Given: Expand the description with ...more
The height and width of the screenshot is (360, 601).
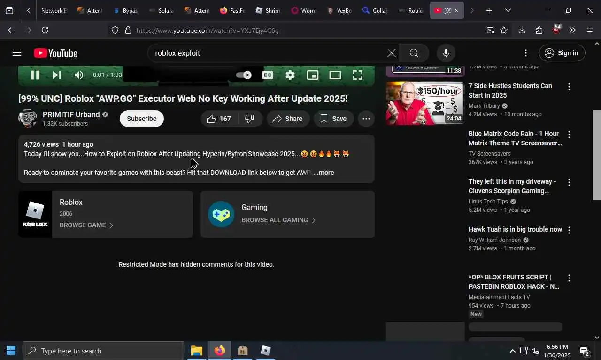Looking at the screenshot, I should 324,172.
